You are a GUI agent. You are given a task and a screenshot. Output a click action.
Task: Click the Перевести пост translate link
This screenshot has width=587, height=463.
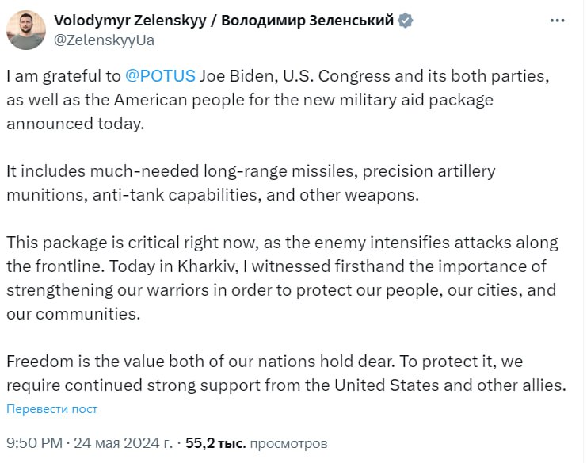click(x=51, y=409)
